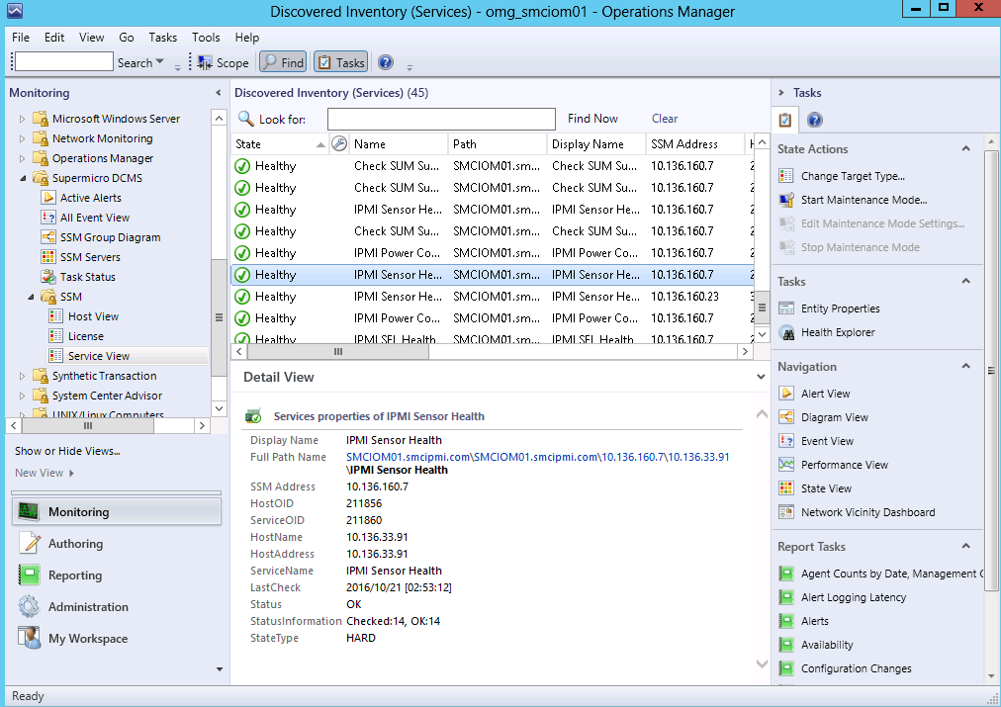Click the Find Now button
The width and height of the screenshot is (1001, 707).
tap(592, 119)
